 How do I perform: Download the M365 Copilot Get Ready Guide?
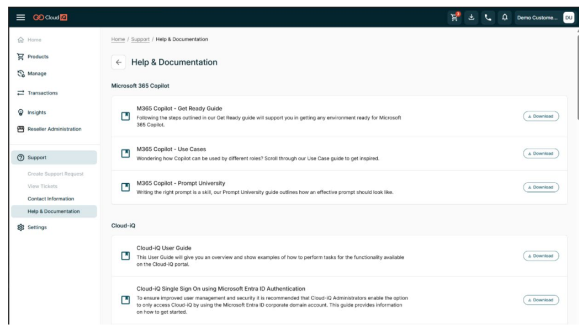tap(541, 116)
